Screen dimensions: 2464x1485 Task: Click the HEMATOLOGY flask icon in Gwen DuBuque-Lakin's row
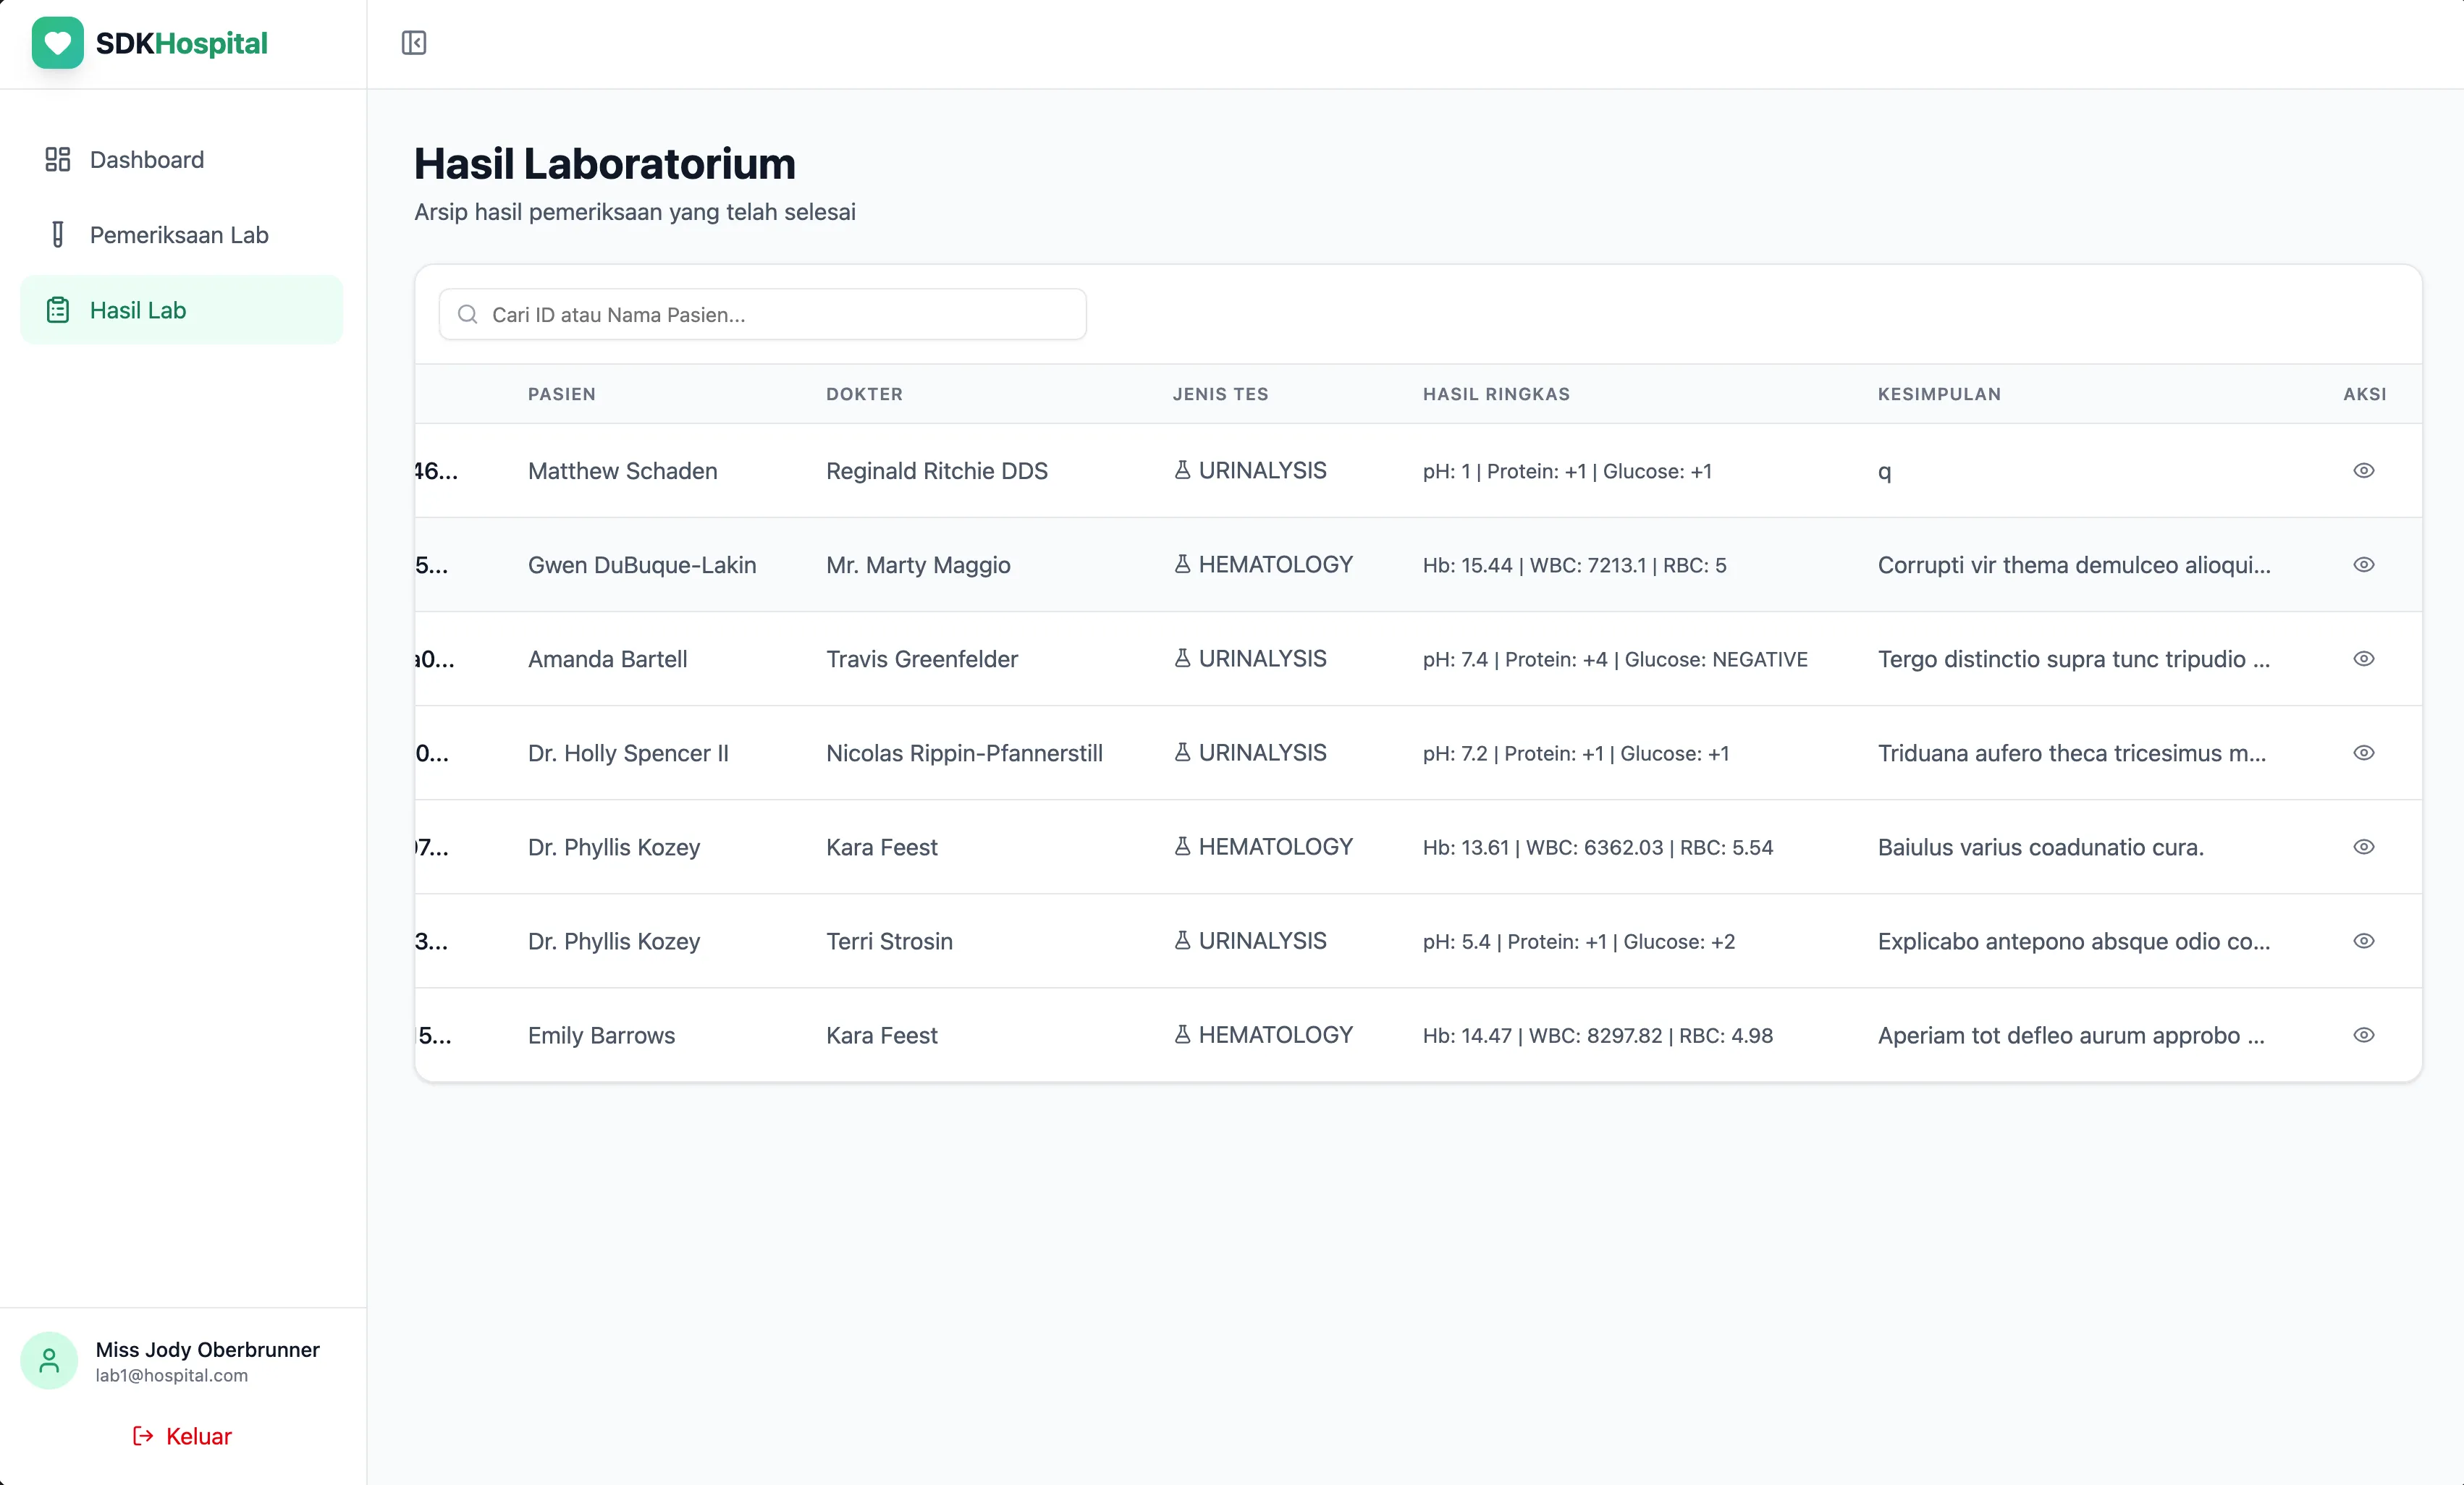(x=1182, y=564)
